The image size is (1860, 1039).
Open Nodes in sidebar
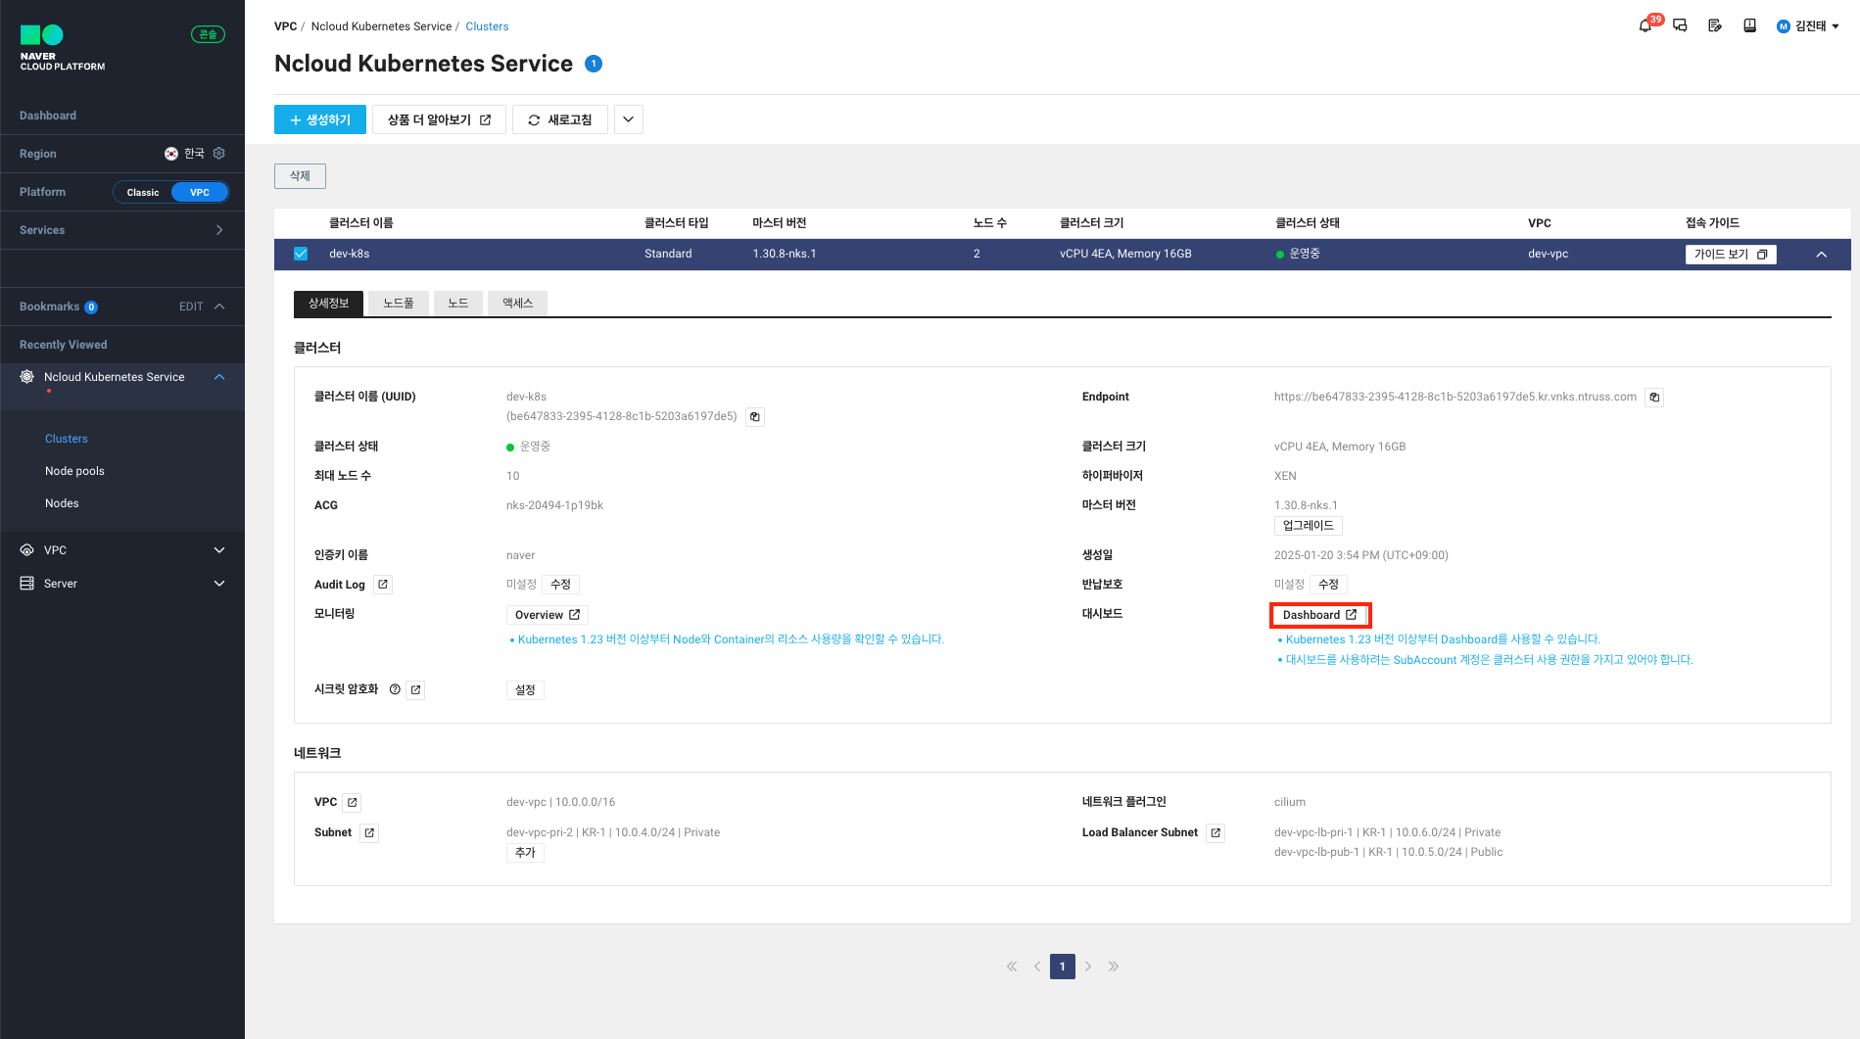[62, 503]
